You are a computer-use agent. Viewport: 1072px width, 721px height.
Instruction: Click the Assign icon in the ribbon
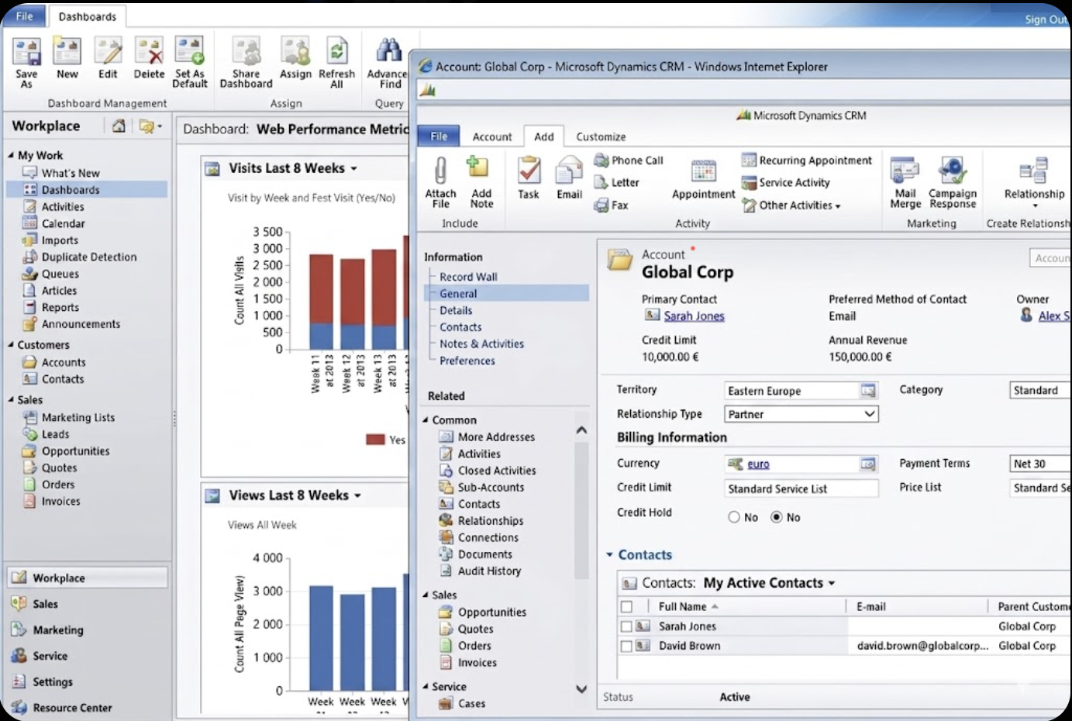point(295,51)
